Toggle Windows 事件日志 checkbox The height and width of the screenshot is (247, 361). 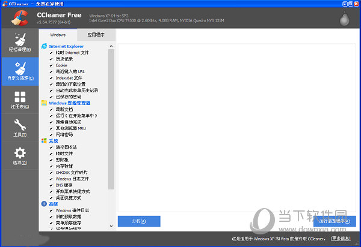[51, 210]
